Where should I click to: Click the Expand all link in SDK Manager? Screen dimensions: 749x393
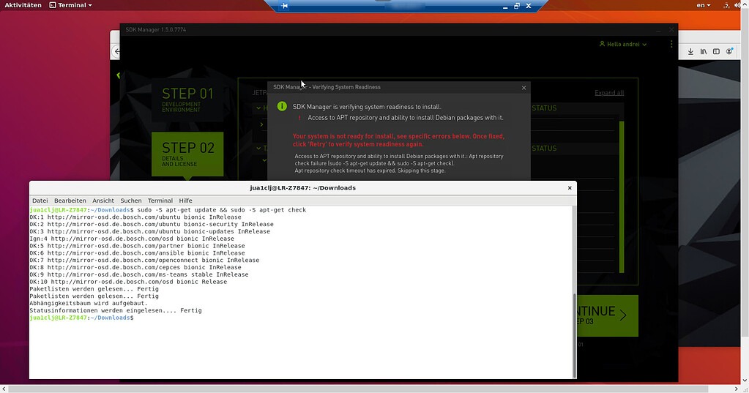click(609, 93)
